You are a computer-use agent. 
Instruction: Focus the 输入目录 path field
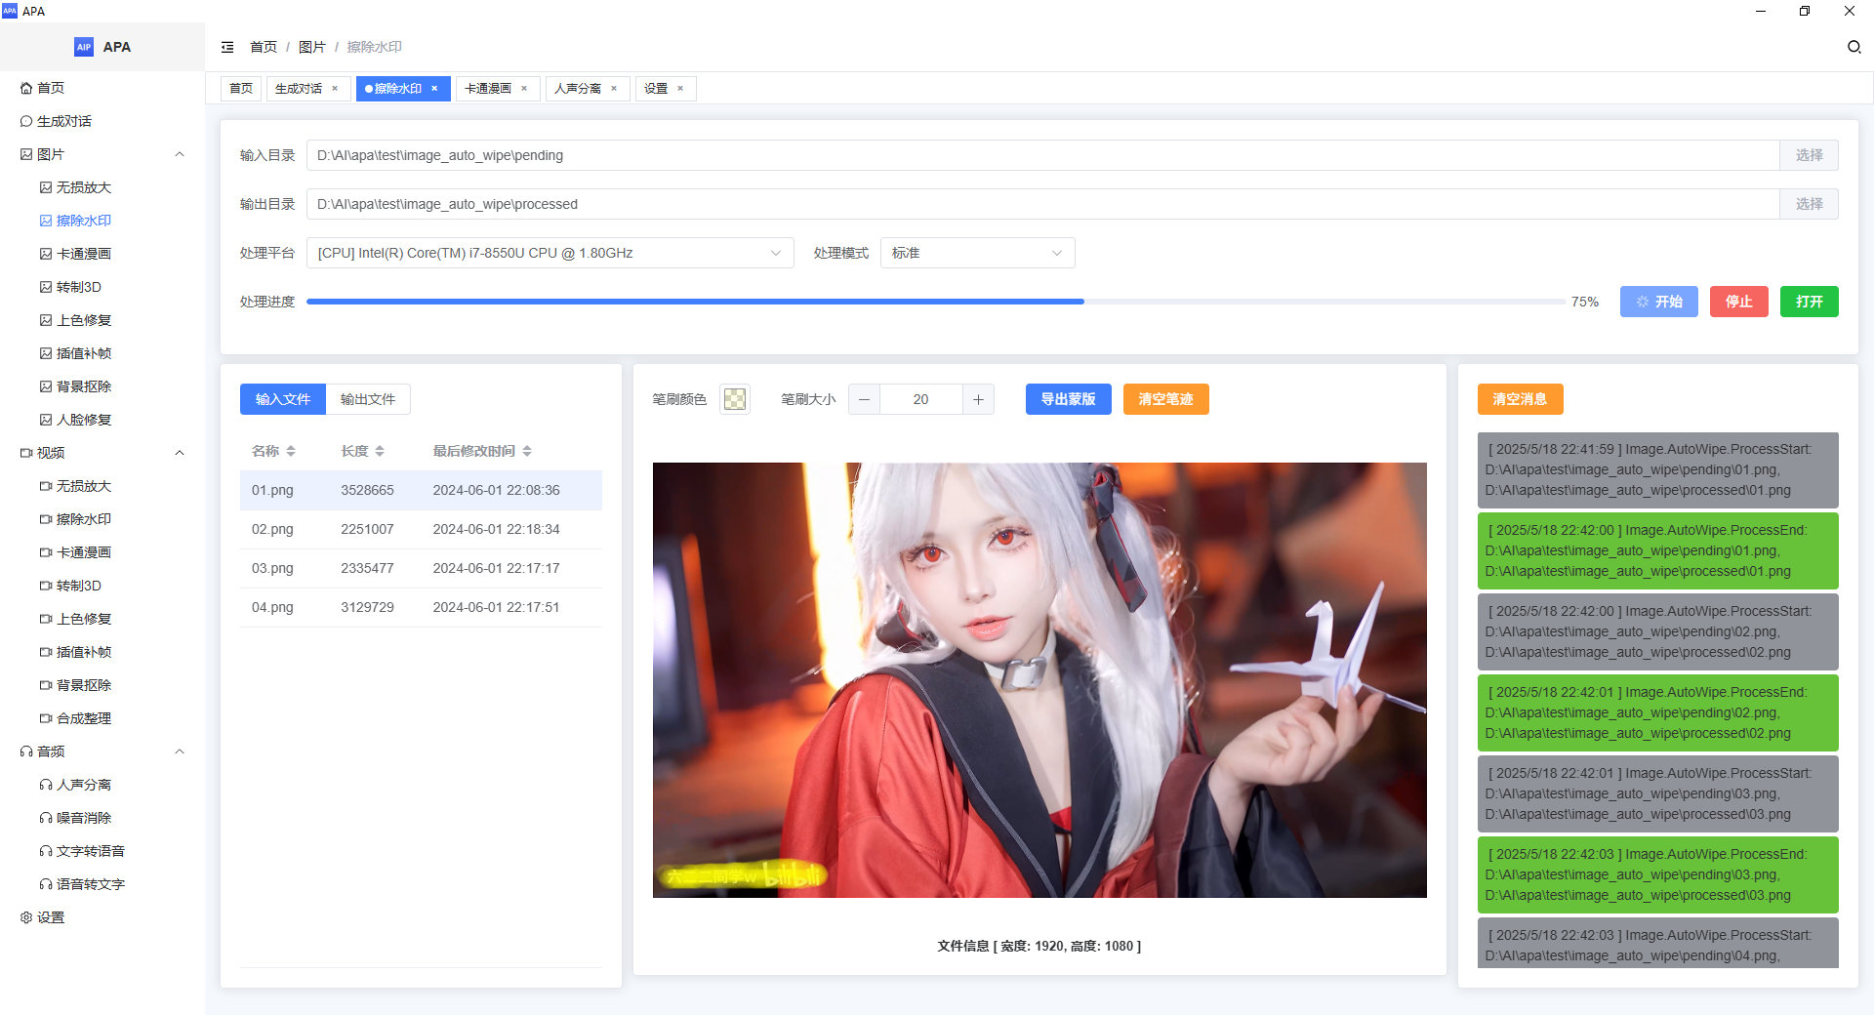coord(1043,155)
